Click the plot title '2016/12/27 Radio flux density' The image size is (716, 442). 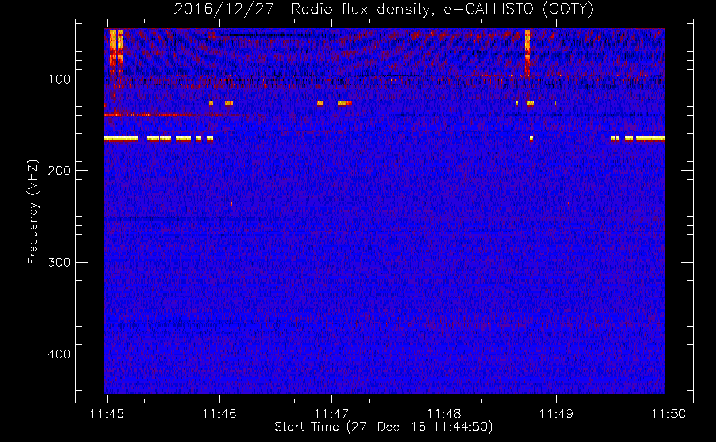[384, 9]
